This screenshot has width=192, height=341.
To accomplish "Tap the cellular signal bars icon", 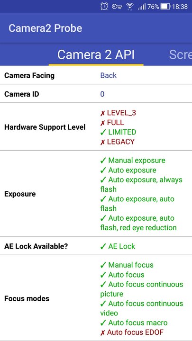I will click(142, 7).
